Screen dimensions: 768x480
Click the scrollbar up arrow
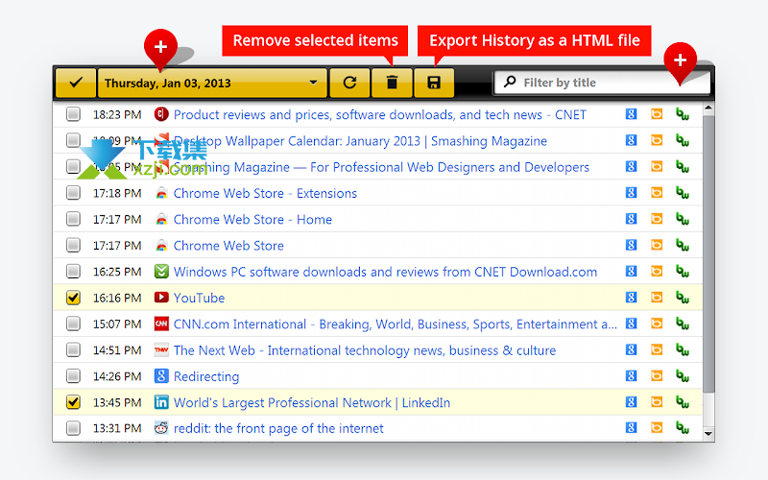tap(708, 108)
